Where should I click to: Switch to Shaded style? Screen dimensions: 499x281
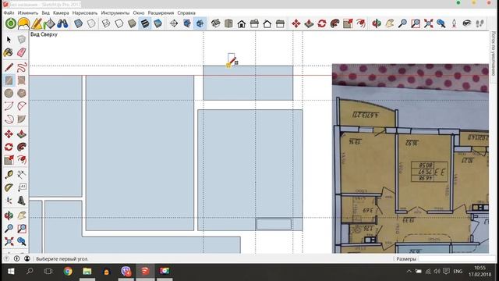click(132, 23)
